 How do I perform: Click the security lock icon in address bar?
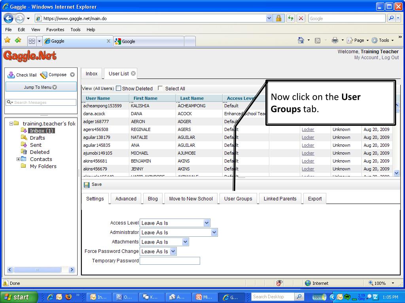pyautogui.click(x=278, y=18)
